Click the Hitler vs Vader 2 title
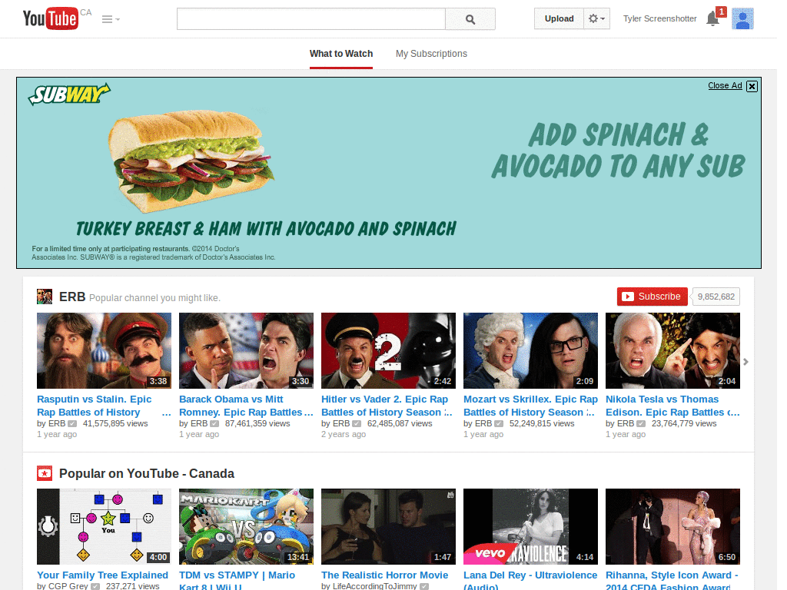Viewport: 787px width, 590px height. 385,406
